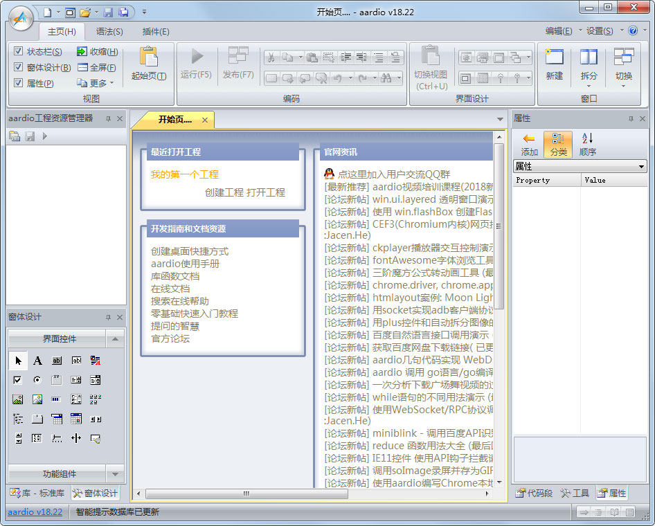The height and width of the screenshot is (526, 655).
Task: Click the 创建工程 link
Action: pos(224,192)
